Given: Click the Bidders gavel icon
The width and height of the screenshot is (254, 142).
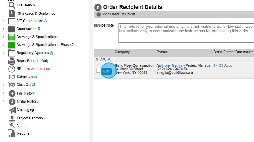Looking at the screenshot, I should pos(12,126).
